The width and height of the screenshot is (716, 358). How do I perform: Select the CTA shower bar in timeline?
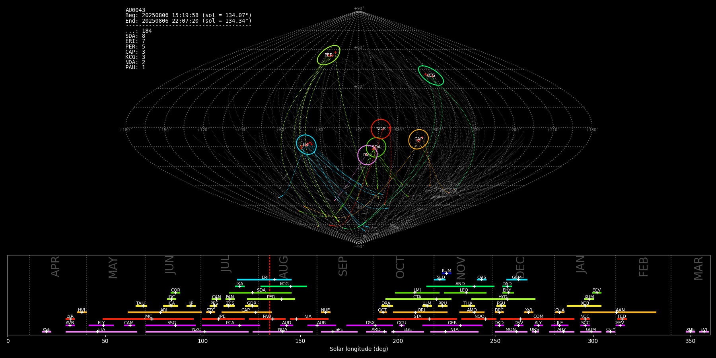tap(418, 299)
